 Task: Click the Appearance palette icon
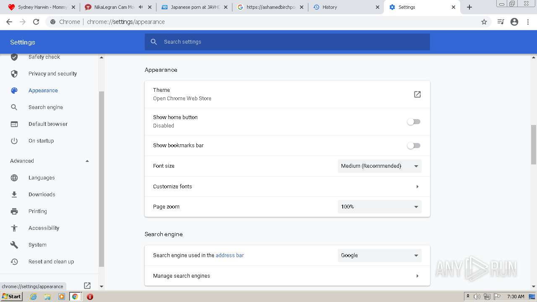point(14,91)
